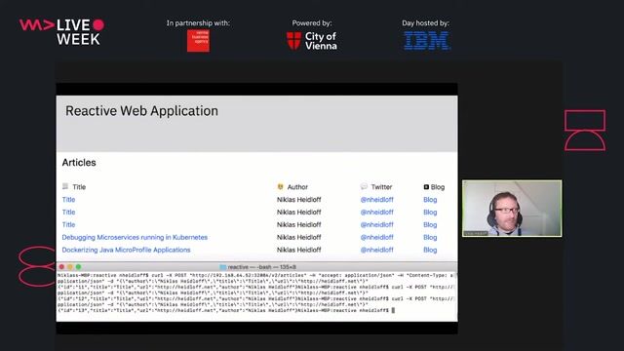
Task: Open Blog link in Dockerizing Java row
Action: coord(430,250)
